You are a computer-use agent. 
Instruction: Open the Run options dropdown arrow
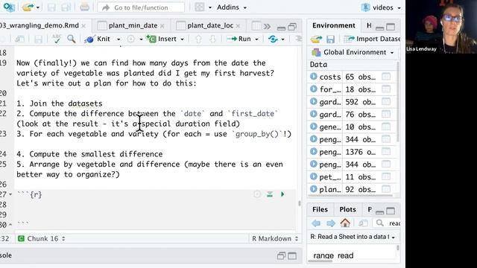256,39
